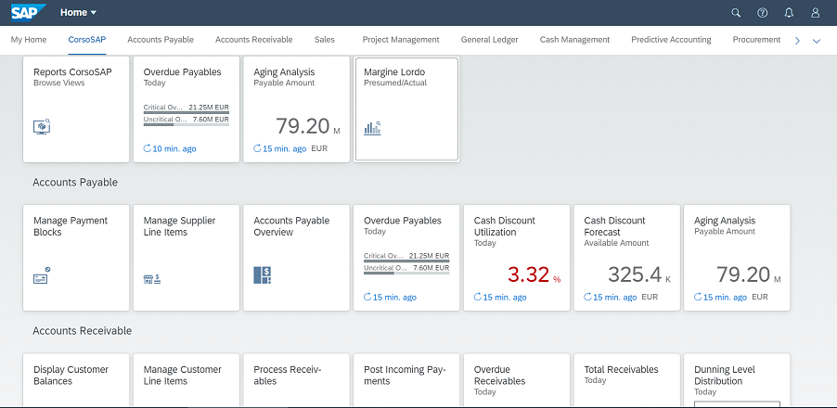Open the Project Management tab

tap(401, 40)
